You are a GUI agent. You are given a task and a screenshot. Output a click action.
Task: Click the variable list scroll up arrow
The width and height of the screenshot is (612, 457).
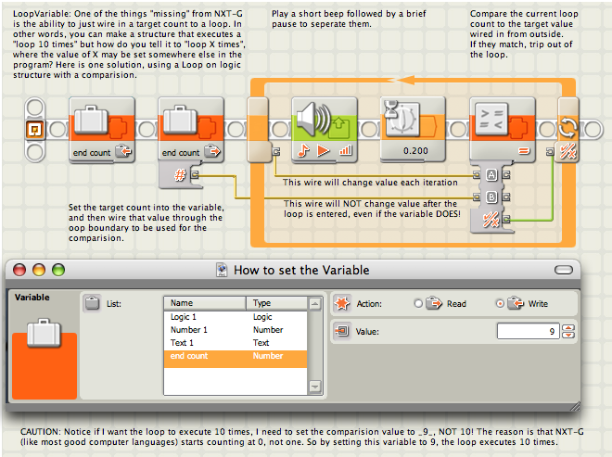point(314,304)
